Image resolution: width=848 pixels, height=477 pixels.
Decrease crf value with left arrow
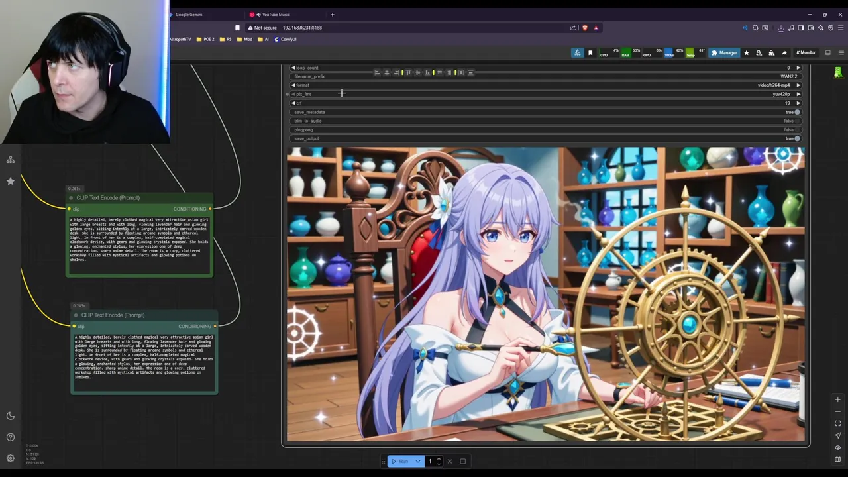tap(293, 103)
